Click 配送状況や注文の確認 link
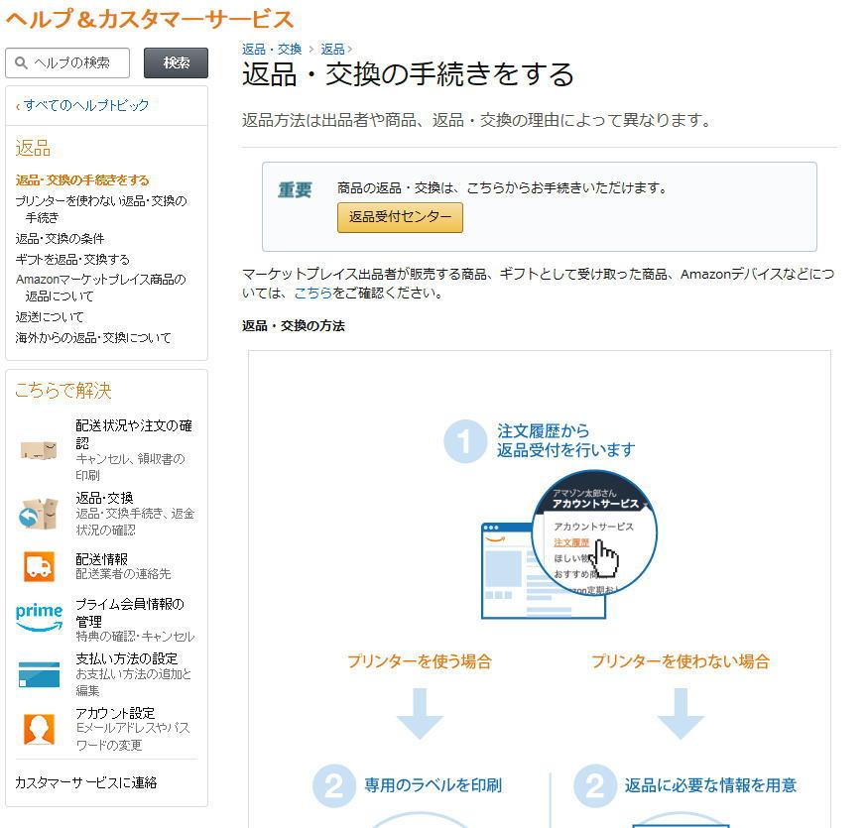The width and height of the screenshot is (868, 828). [134, 434]
